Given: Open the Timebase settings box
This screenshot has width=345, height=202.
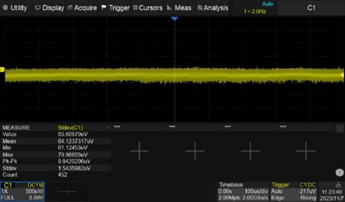Looking at the screenshot, I should coord(243,191).
